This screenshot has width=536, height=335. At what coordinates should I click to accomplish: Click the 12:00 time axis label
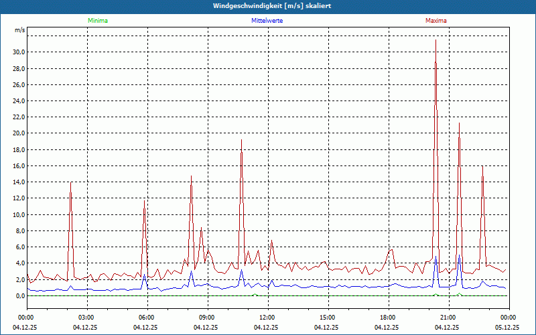[x=268, y=318]
